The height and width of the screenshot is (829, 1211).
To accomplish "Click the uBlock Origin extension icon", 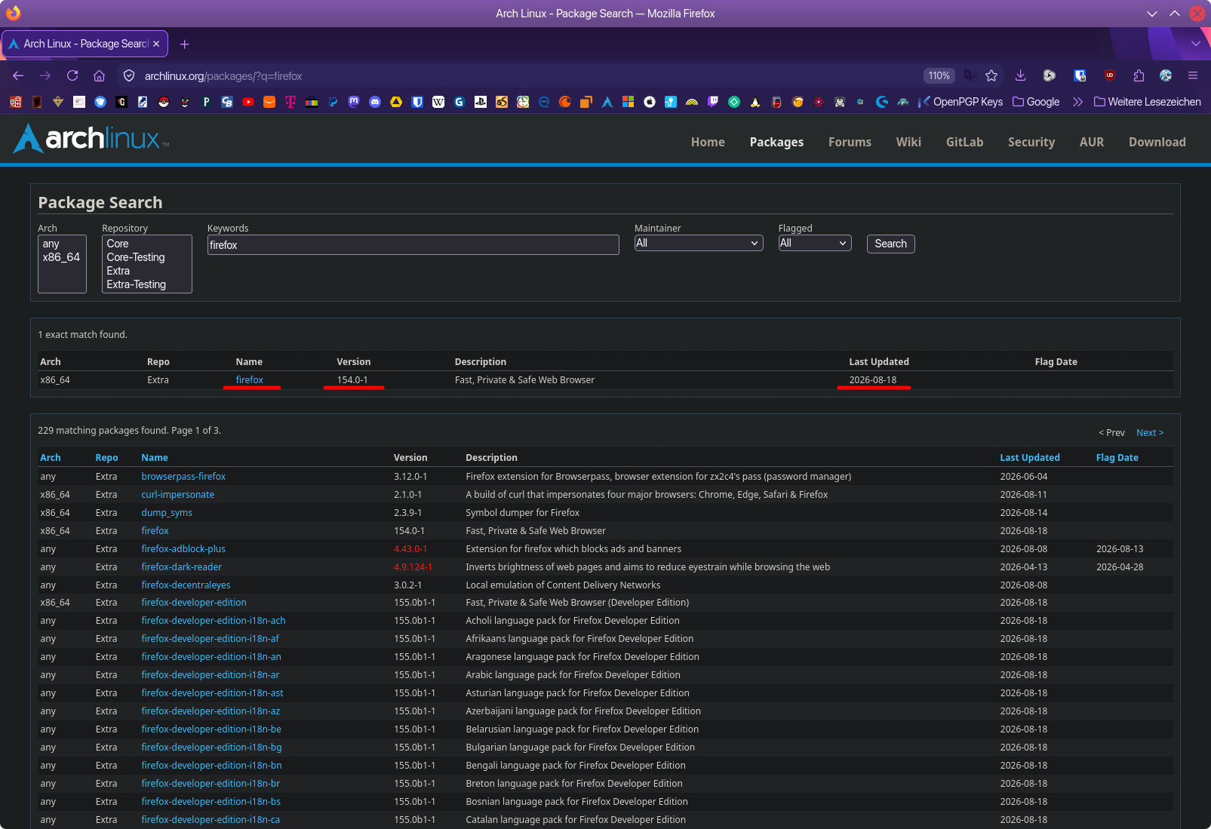I will tap(1110, 75).
